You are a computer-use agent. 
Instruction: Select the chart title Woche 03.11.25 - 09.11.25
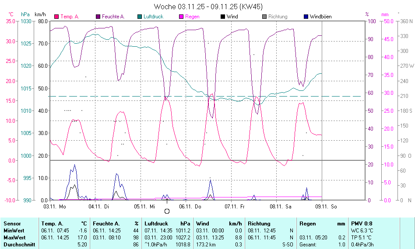[208, 7]
